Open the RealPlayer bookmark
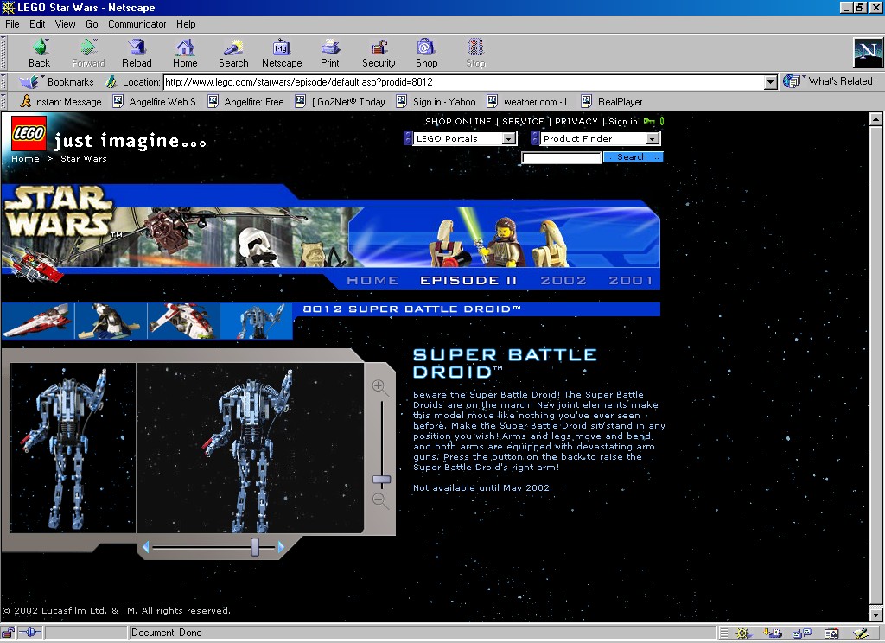885x643 pixels. pos(613,102)
